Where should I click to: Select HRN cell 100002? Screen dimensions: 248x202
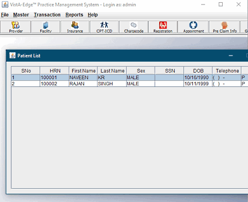(55, 84)
